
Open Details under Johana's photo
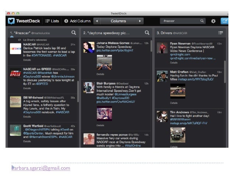(x=101, y=74)
